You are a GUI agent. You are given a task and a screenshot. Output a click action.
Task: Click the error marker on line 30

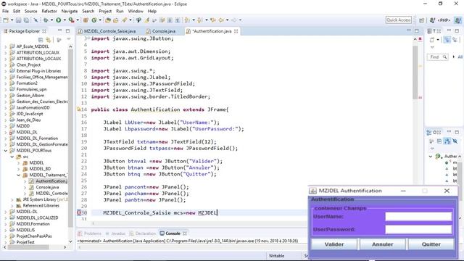[x=79, y=212]
